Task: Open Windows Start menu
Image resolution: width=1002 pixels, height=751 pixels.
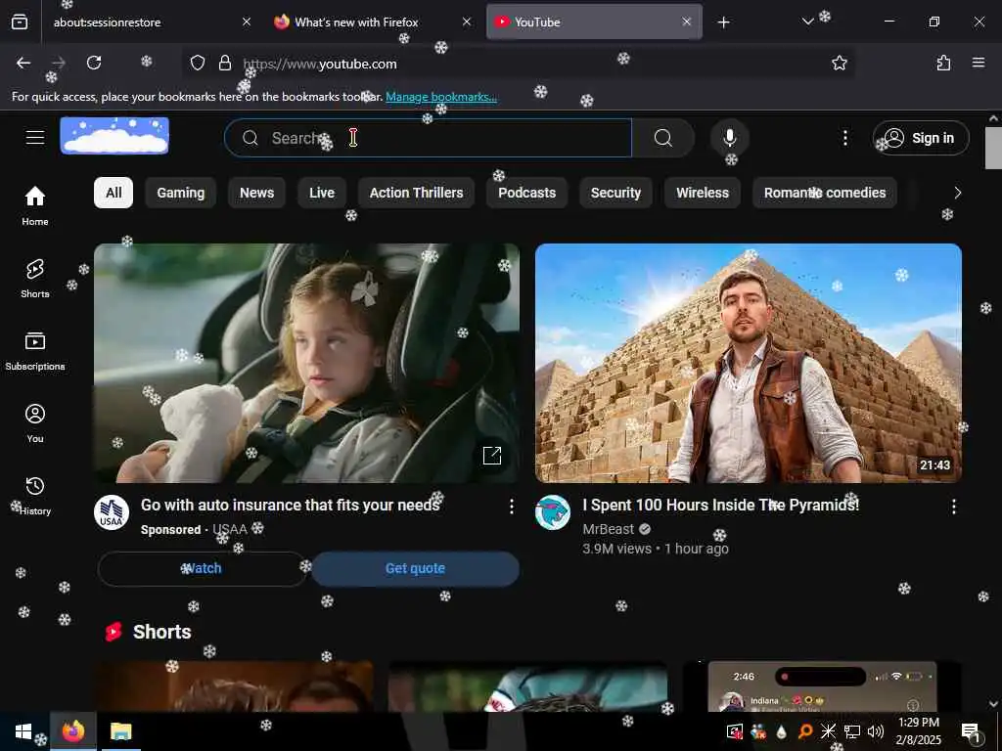Action: click(23, 731)
